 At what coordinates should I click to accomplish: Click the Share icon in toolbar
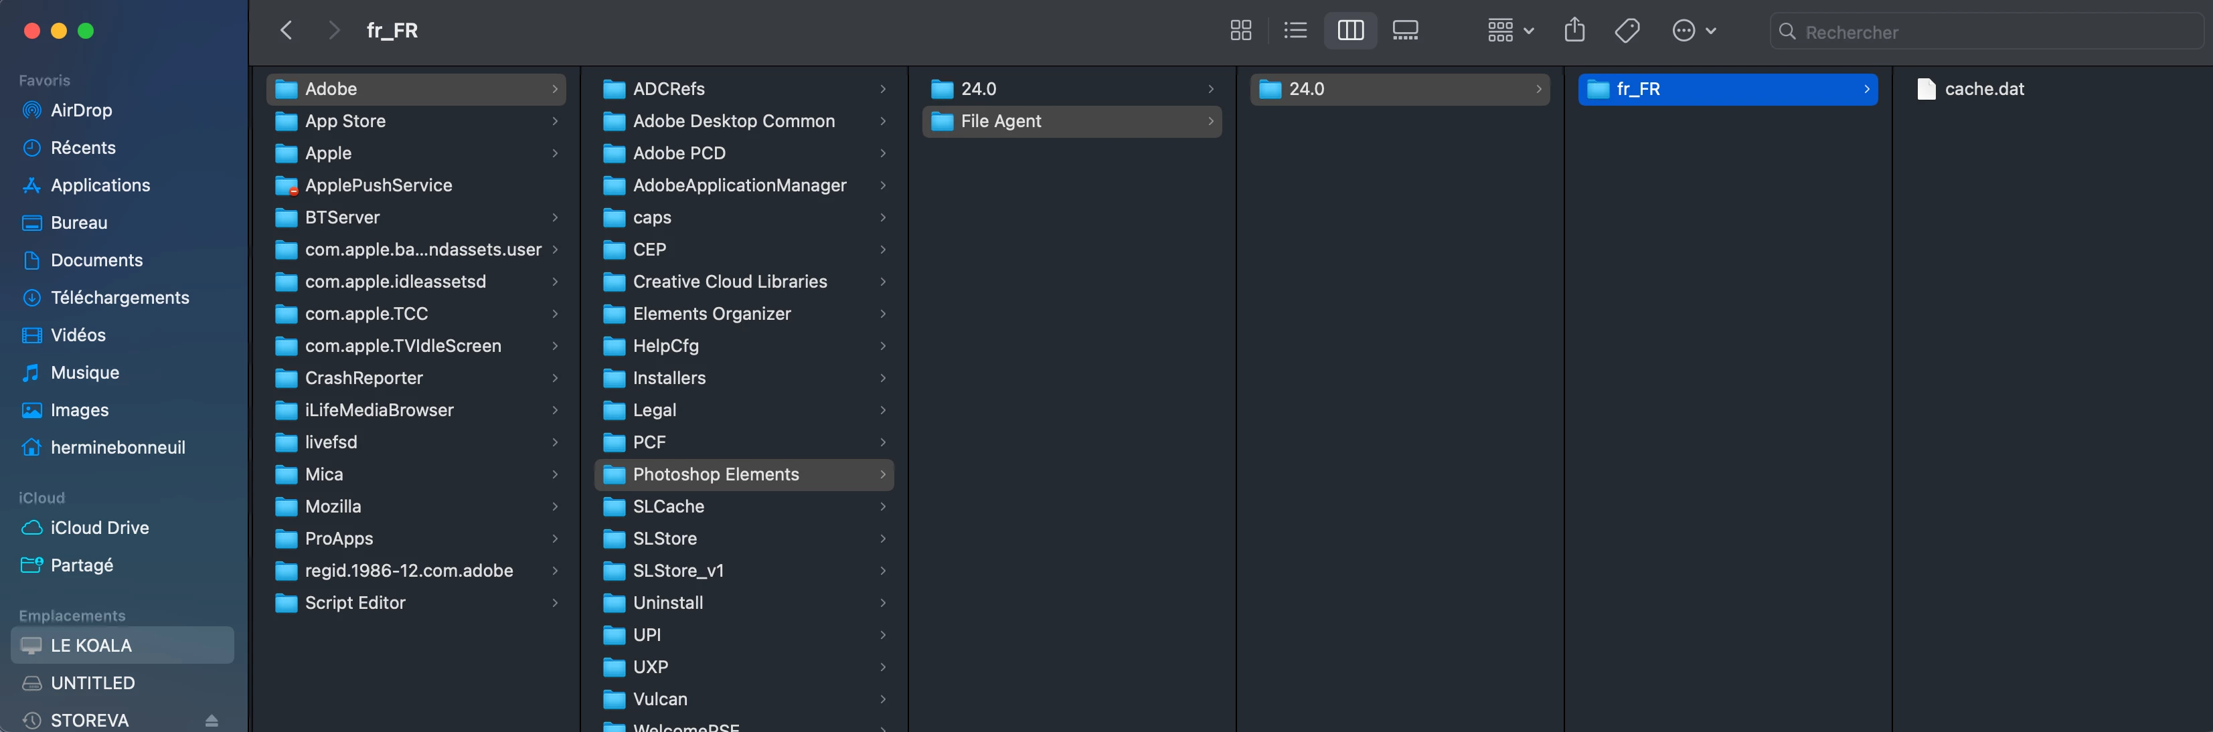point(1574,31)
